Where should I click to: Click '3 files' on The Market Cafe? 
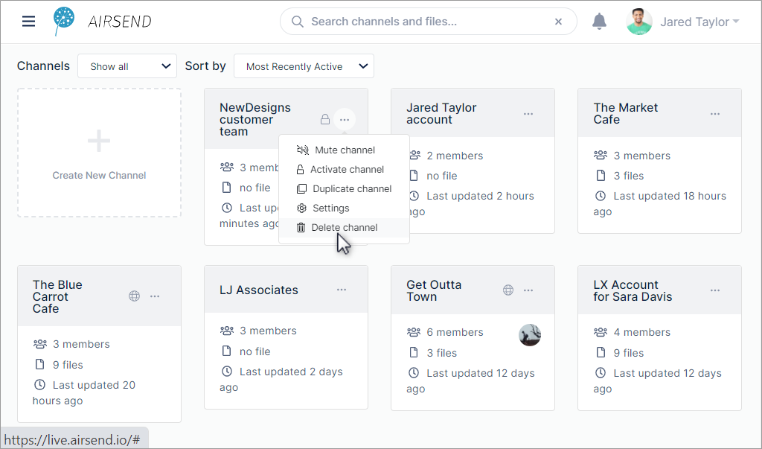[x=628, y=176]
